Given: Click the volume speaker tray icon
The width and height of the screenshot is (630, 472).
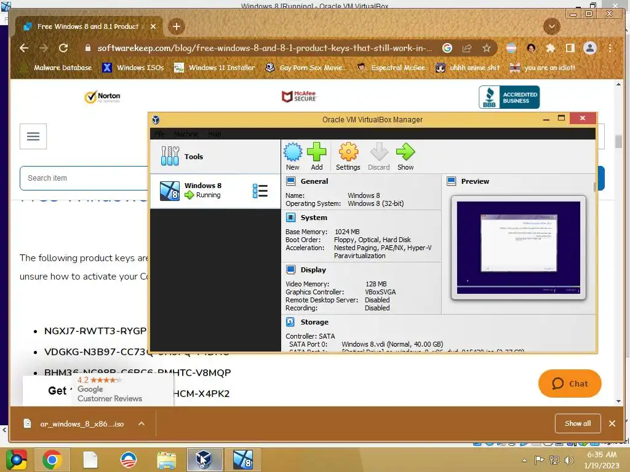Looking at the screenshot, I should point(568,460).
